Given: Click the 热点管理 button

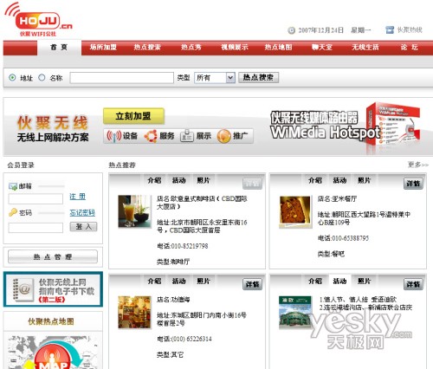Looking at the screenshot, I should 53,256.
